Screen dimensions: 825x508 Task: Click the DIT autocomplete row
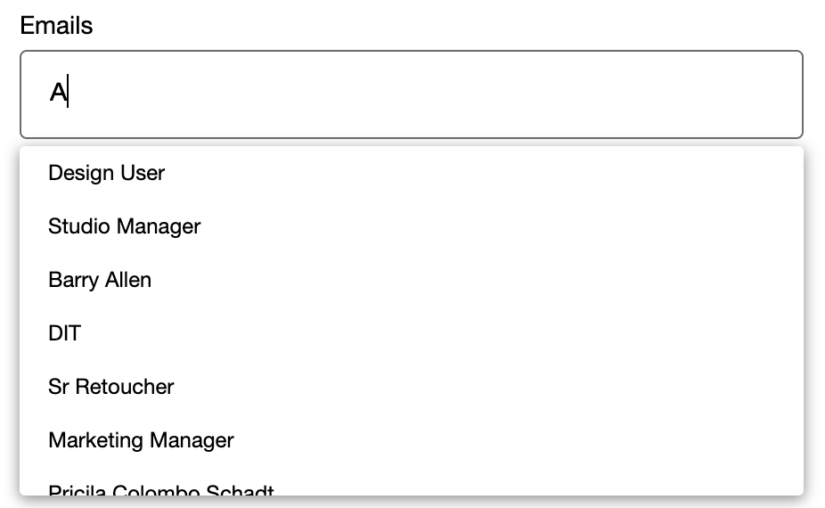coord(412,333)
